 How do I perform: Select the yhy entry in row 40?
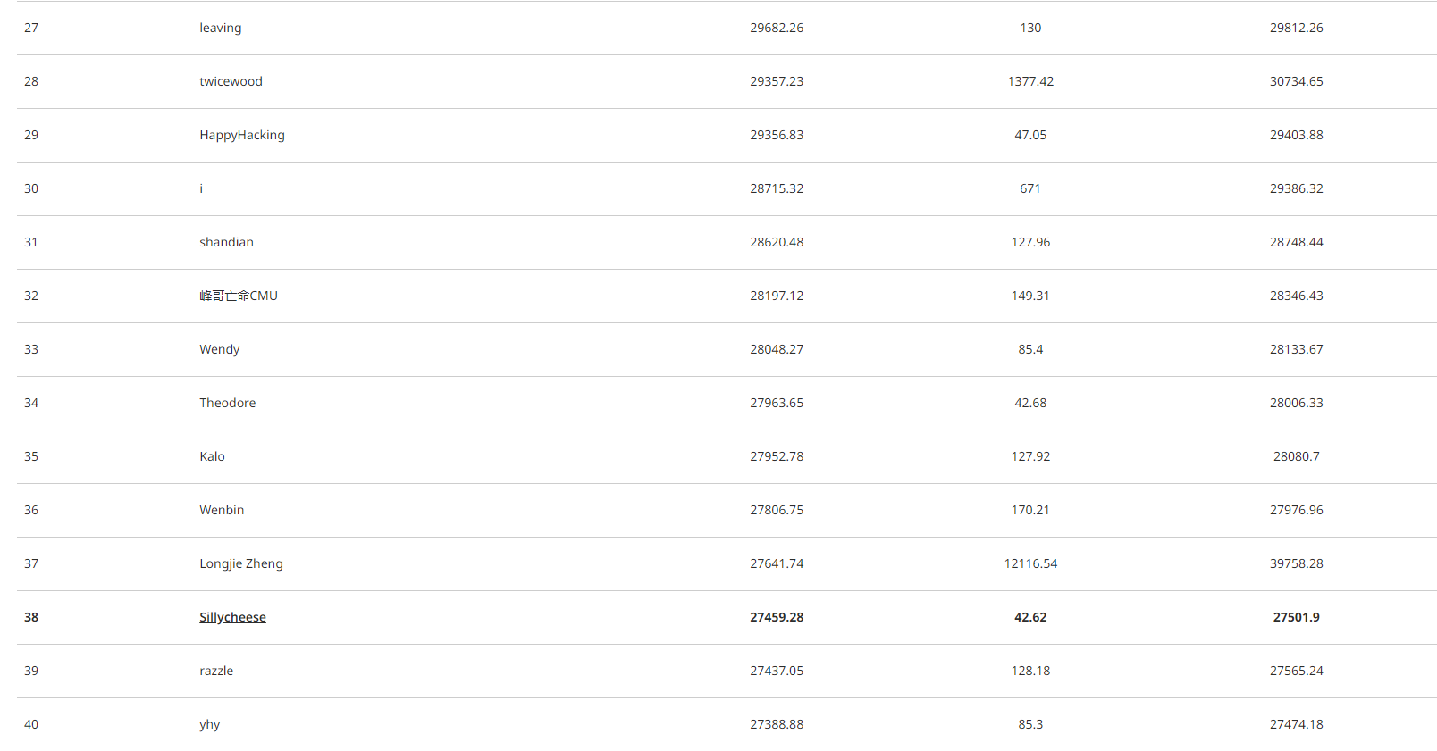pos(209,724)
